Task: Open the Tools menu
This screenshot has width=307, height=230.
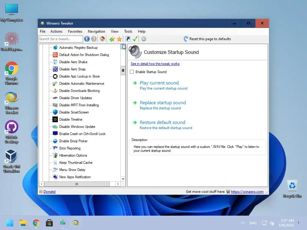Action: click(128, 31)
